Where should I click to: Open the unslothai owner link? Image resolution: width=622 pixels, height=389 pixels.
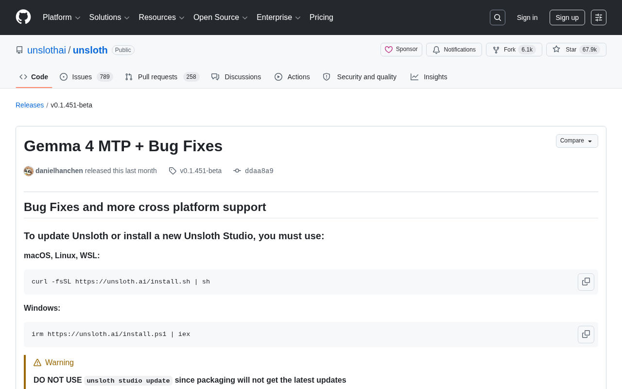coord(47,50)
